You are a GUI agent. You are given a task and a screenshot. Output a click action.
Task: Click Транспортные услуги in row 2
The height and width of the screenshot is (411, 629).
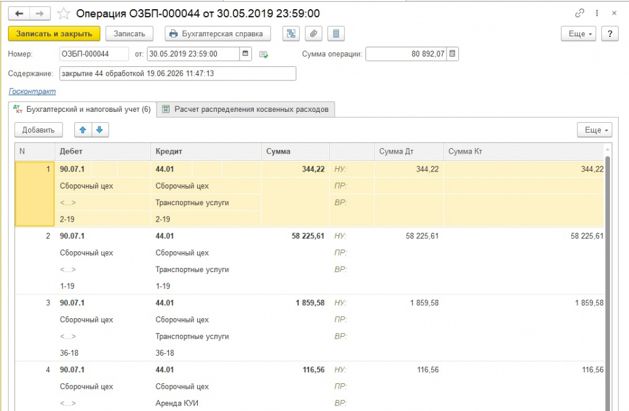pyautogui.click(x=192, y=270)
